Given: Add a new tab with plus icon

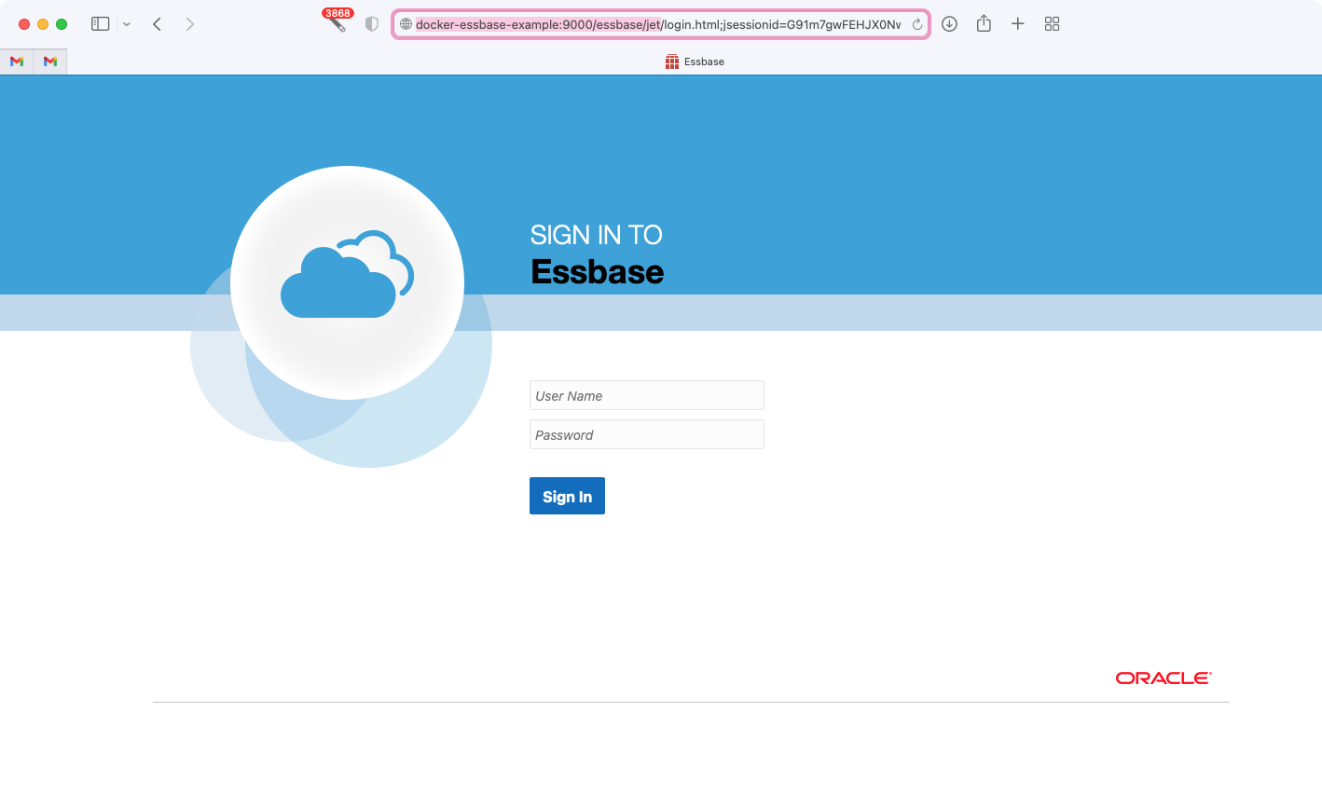Looking at the screenshot, I should pos(1018,24).
